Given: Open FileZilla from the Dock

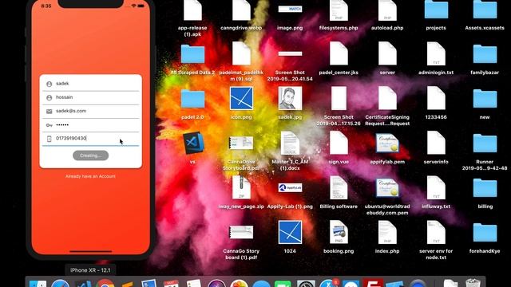Looking at the screenshot, I should click(x=373, y=284).
